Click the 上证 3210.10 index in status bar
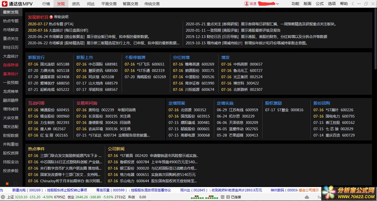377x201 pixels. [x=36, y=197]
